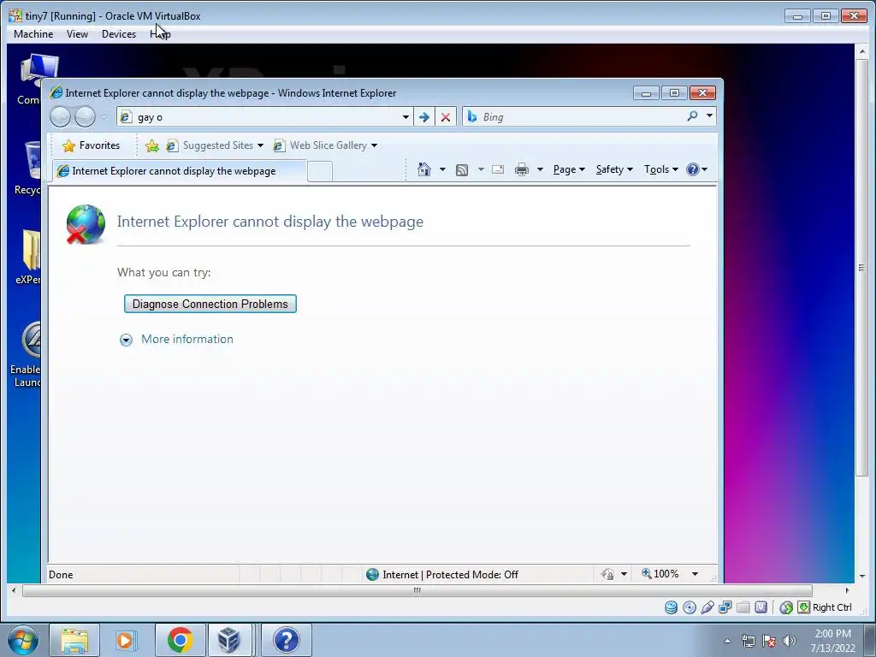Go forward with the IE Forward arrow
Viewport: 876px width, 657px height.
tap(85, 116)
